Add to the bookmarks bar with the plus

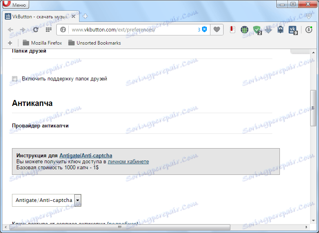click(x=10, y=43)
